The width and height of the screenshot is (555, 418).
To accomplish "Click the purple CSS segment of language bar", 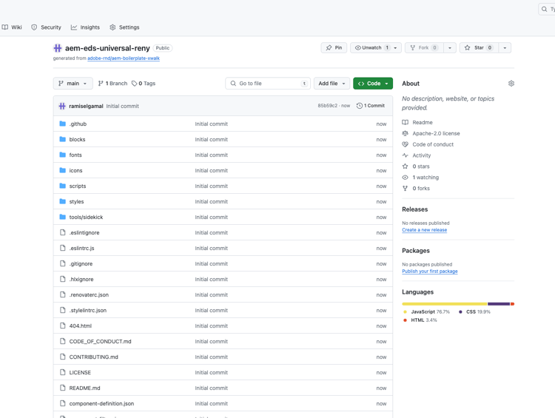I will click(499, 304).
